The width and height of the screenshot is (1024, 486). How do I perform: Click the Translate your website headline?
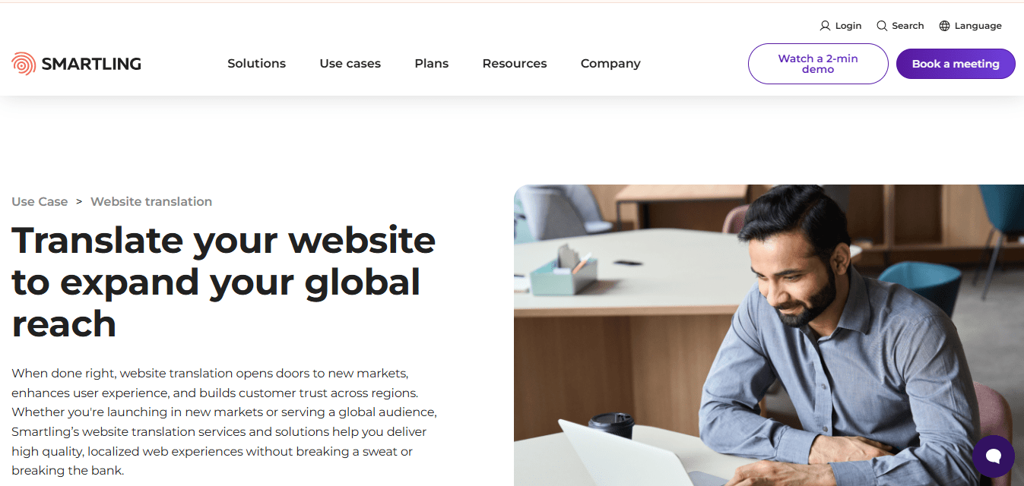point(224,282)
